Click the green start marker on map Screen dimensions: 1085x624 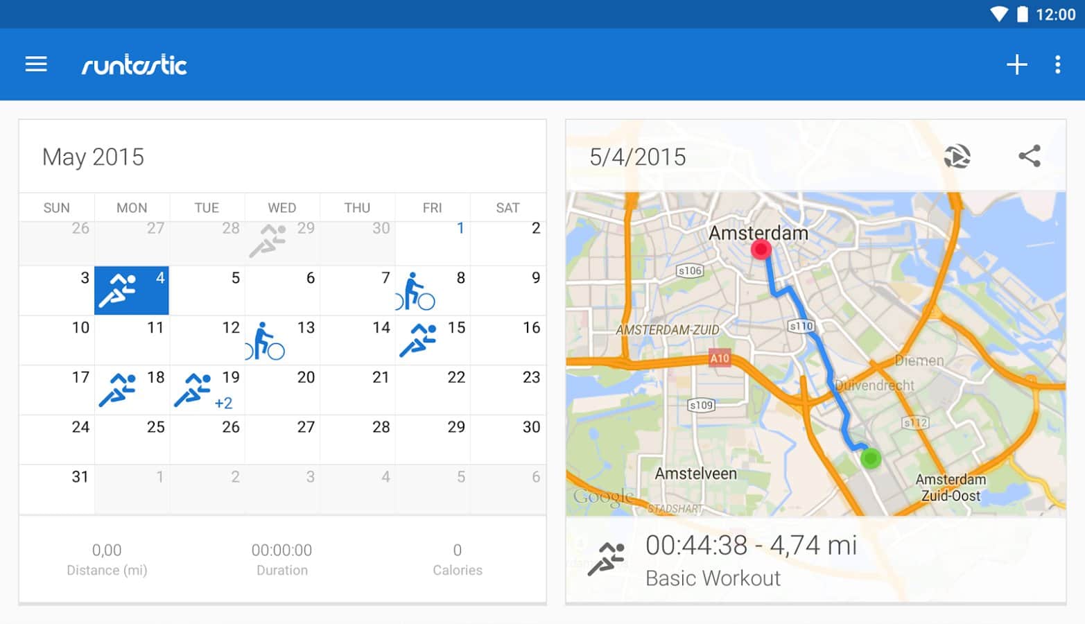click(x=870, y=458)
